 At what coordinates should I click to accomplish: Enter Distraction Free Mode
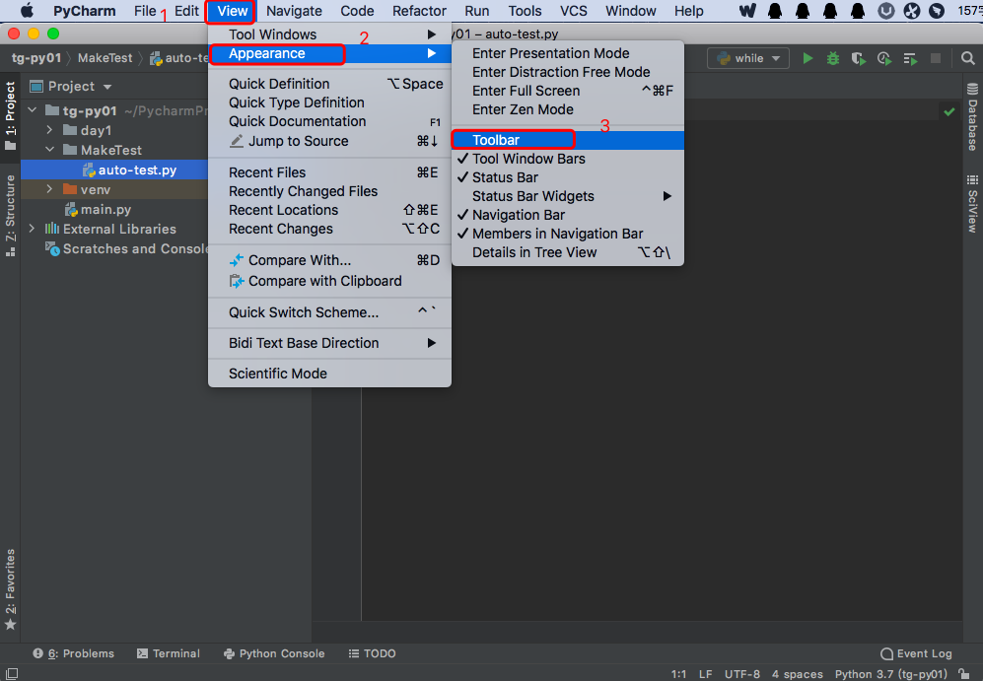(567, 72)
